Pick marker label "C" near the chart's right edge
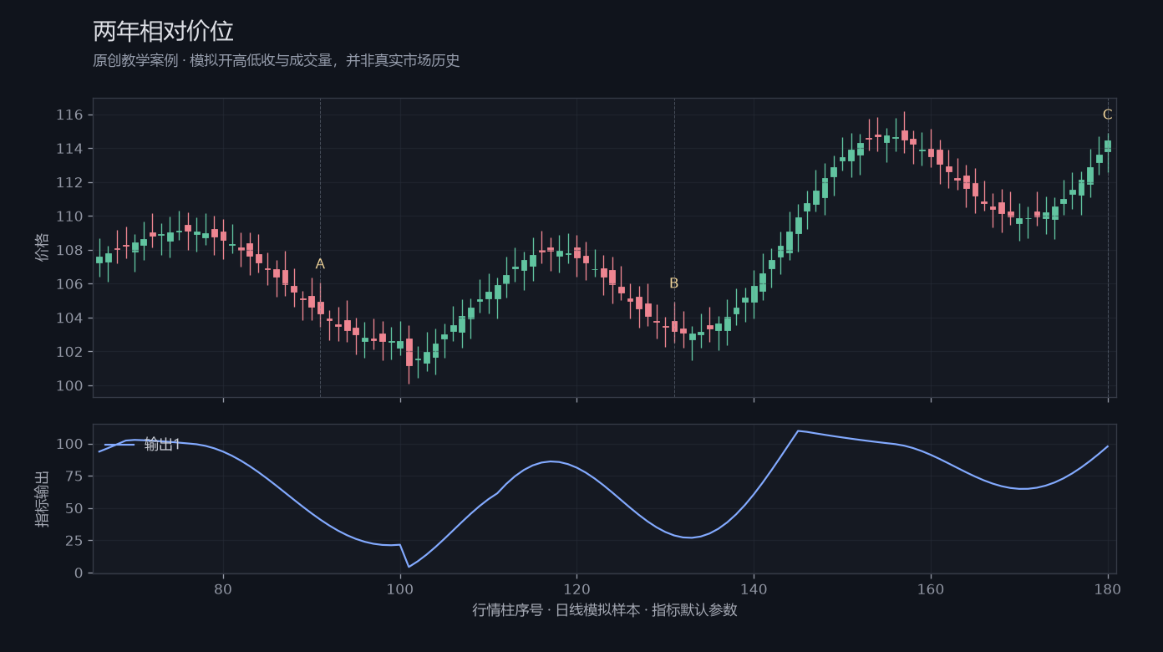 (x=1108, y=115)
